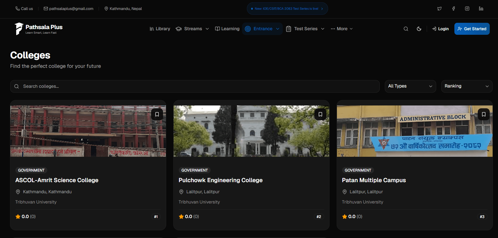Image resolution: width=498 pixels, height=238 pixels.
Task: Open site search magnifier icon
Action: 406,29
